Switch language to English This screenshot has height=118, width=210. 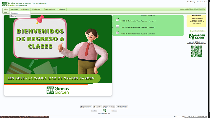click(195, 2)
